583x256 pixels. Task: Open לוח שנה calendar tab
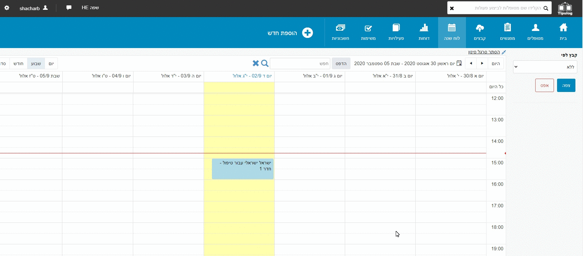coord(452,32)
